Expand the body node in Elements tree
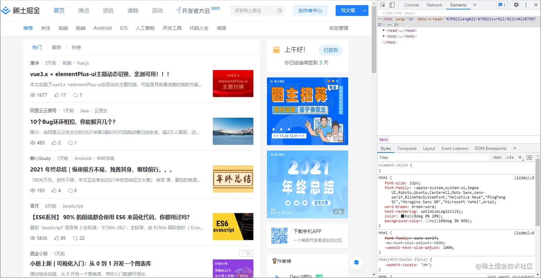 [384, 36]
